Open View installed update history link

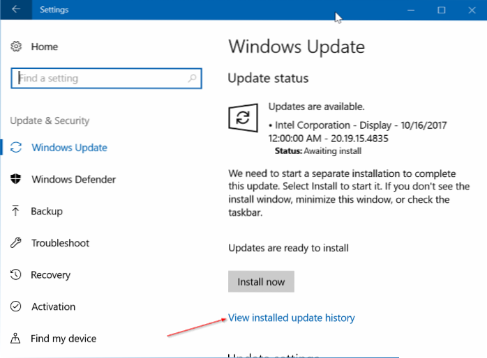(x=292, y=318)
